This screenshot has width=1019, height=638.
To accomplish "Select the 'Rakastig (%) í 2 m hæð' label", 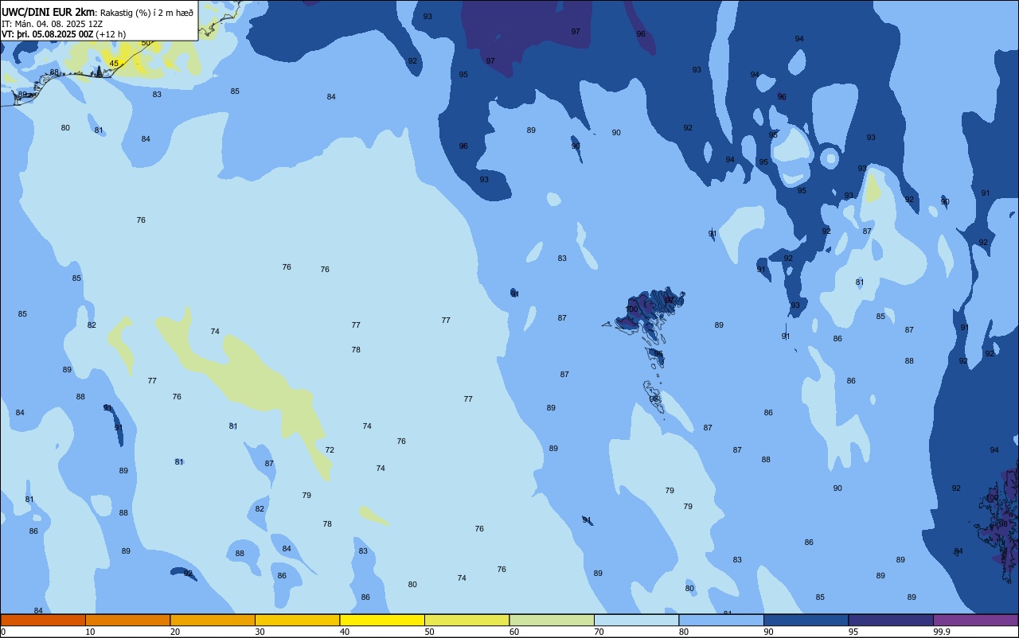I will tap(146, 13).
